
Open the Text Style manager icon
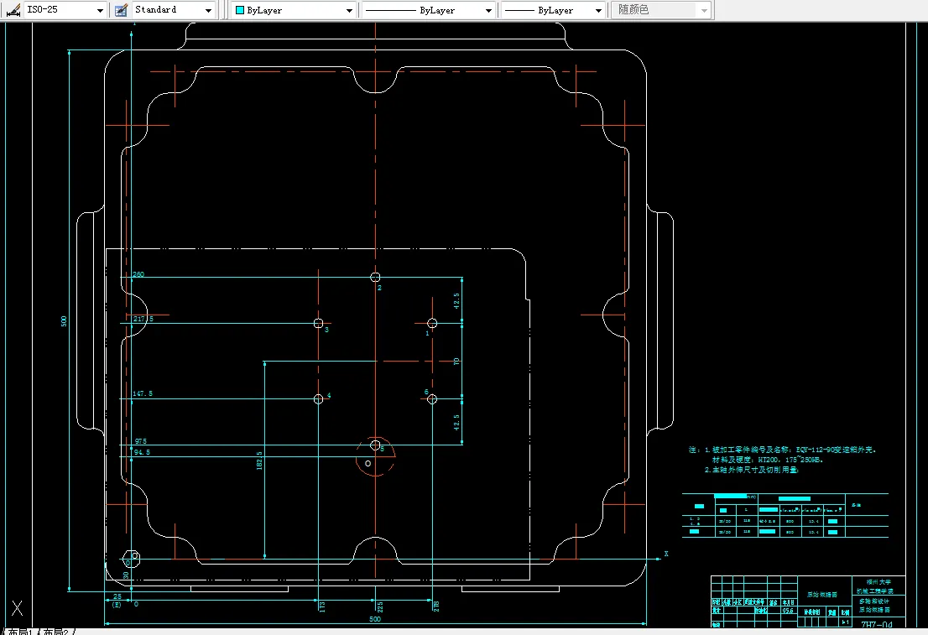click(x=121, y=10)
